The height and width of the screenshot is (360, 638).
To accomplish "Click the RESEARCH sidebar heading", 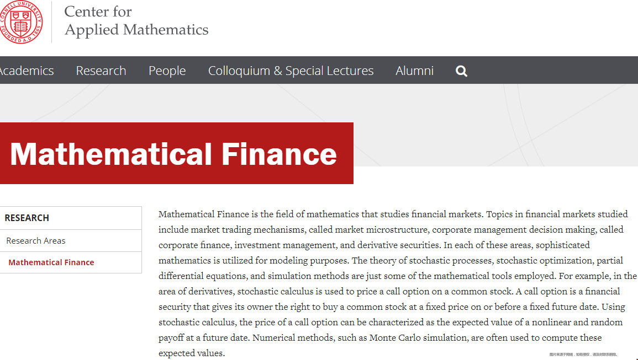I will (27, 218).
